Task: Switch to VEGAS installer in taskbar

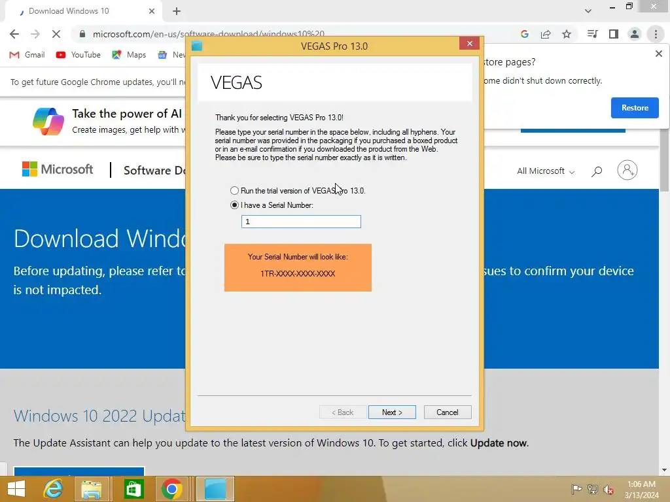Action: point(215,489)
